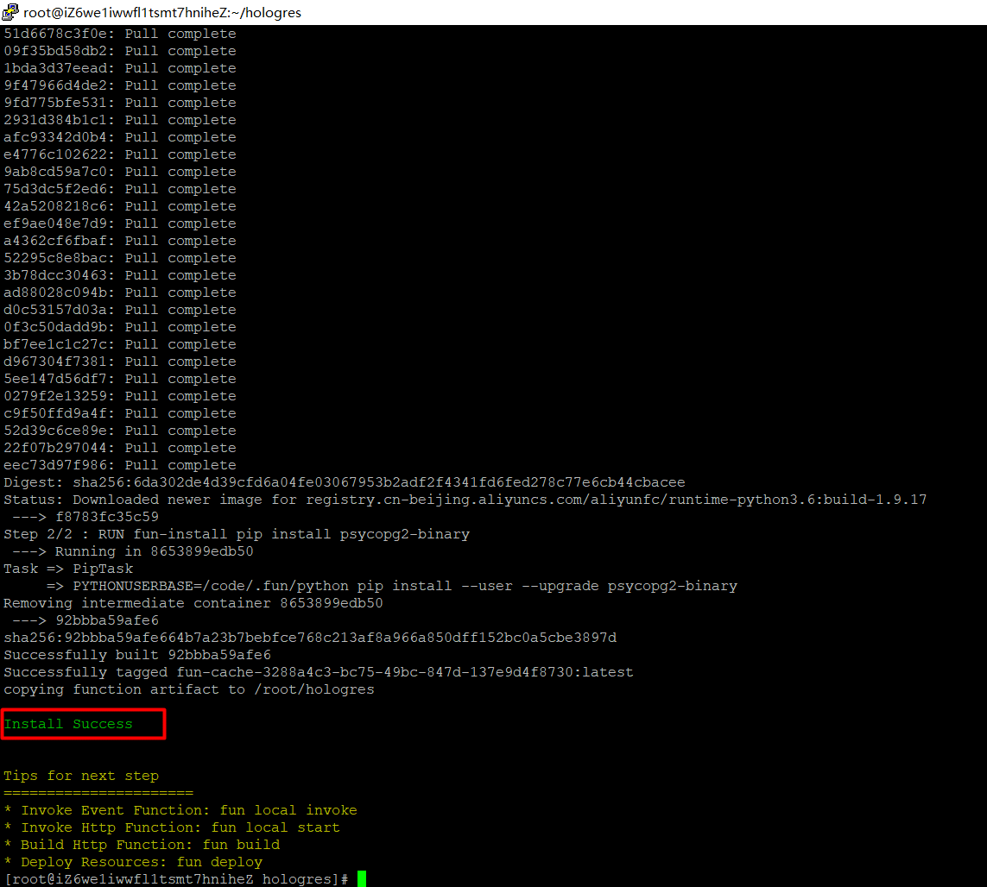The height and width of the screenshot is (887, 987).
Task: Click 'Deploy Resources: fun deploy' line
Action: pos(133,862)
